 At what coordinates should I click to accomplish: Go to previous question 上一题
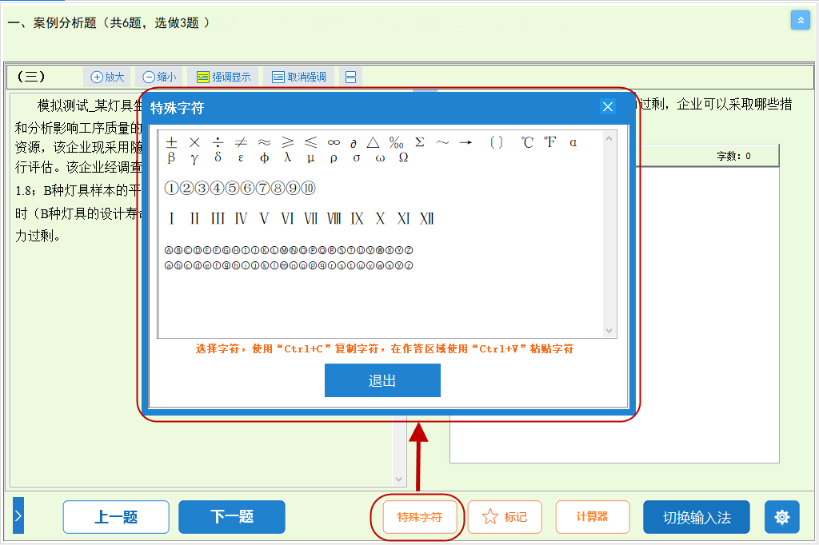[116, 517]
